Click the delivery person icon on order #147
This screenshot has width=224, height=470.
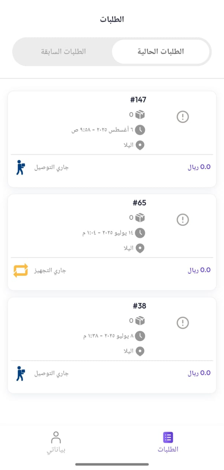[20, 167]
